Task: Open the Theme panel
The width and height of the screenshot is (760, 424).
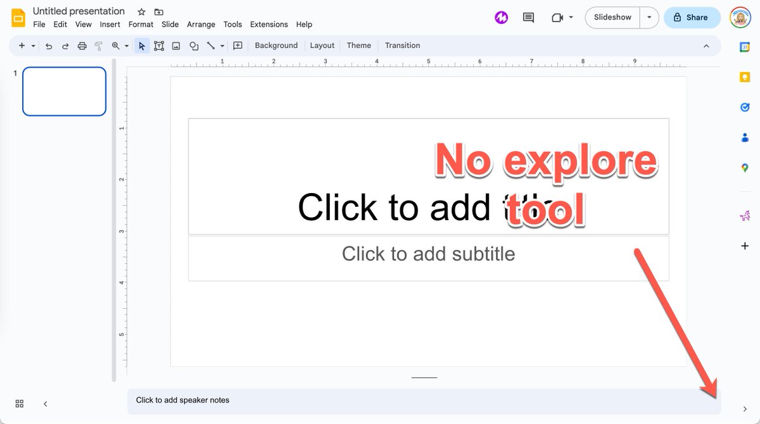Action: click(359, 46)
